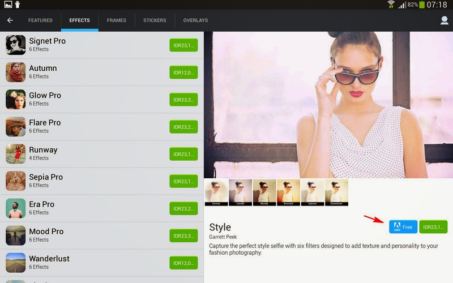Purchase Era Pro with its price button
This screenshot has height=283, width=453.
pos(183,208)
